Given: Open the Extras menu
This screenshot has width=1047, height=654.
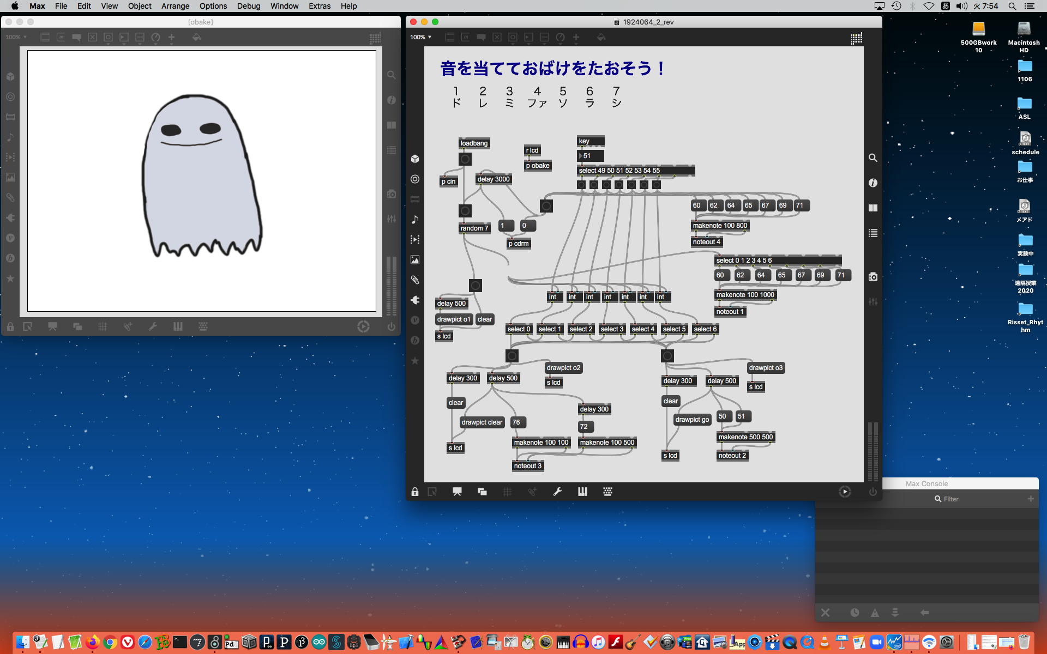Looking at the screenshot, I should coord(319,6).
